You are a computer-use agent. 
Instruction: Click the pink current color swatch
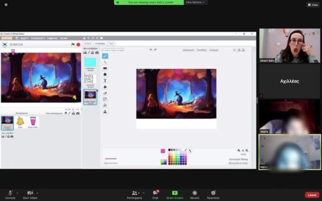(x=163, y=151)
